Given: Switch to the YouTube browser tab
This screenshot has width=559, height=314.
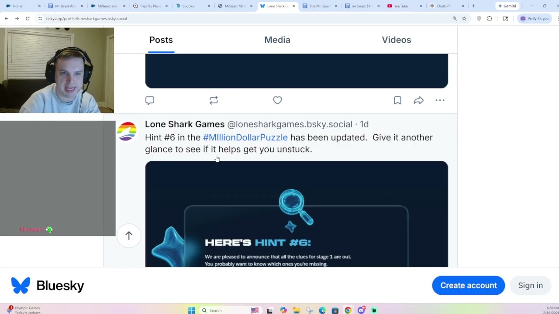Looking at the screenshot, I should [x=404, y=6].
